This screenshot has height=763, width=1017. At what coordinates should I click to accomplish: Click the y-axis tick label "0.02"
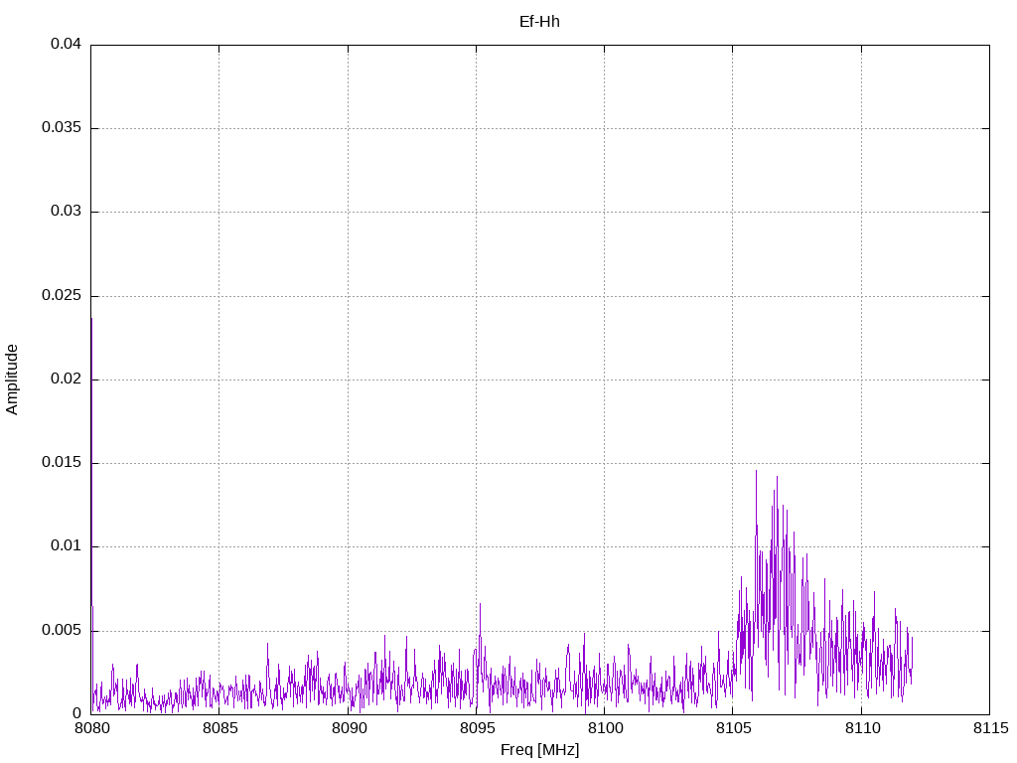point(67,379)
